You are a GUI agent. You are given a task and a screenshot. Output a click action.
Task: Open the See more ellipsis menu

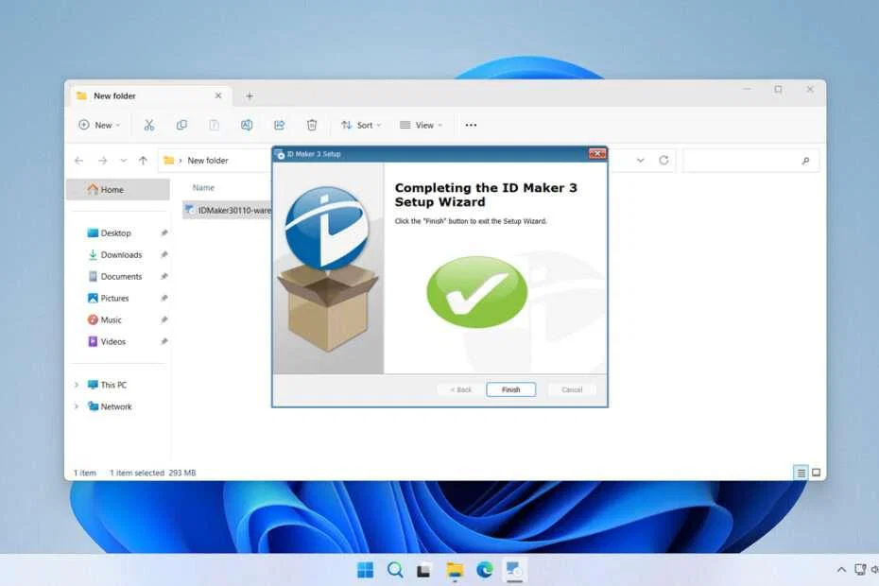[471, 125]
